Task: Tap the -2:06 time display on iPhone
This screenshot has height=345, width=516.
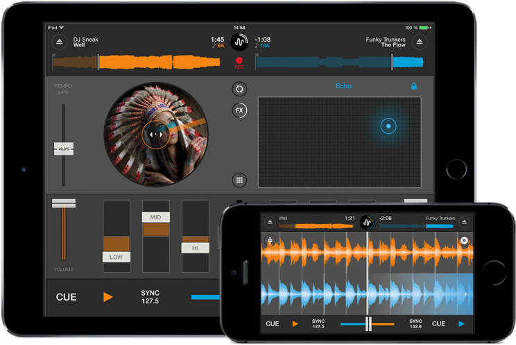Action: [386, 218]
